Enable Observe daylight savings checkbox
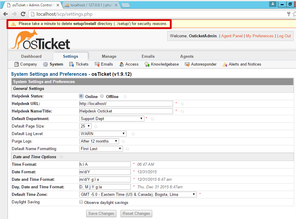This screenshot has width=296, height=219. point(81,202)
